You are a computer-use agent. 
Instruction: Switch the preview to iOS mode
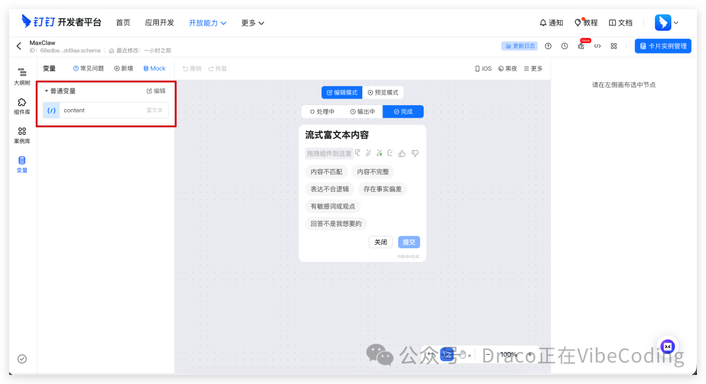click(x=483, y=68)
